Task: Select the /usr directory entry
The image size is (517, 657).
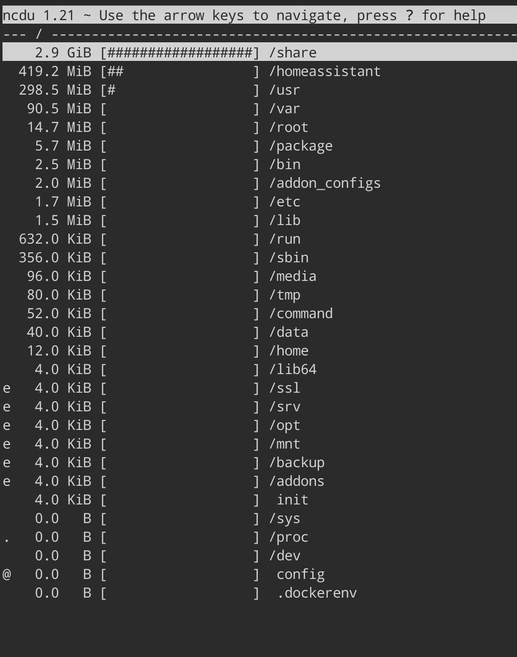Action: [284, 90]
